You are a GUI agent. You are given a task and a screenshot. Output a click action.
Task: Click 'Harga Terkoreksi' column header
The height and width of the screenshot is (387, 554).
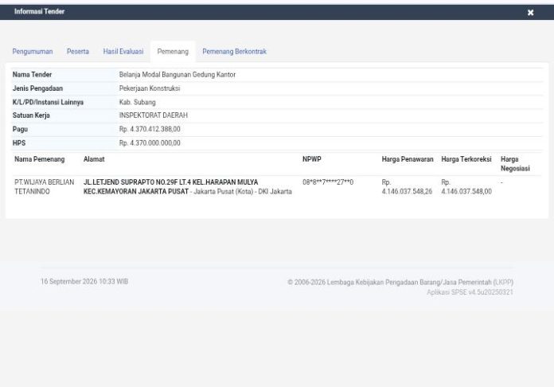(466, 159)
